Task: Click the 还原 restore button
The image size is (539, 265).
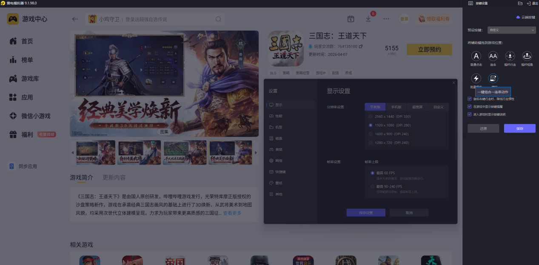Action: click(x=483, y=128)
